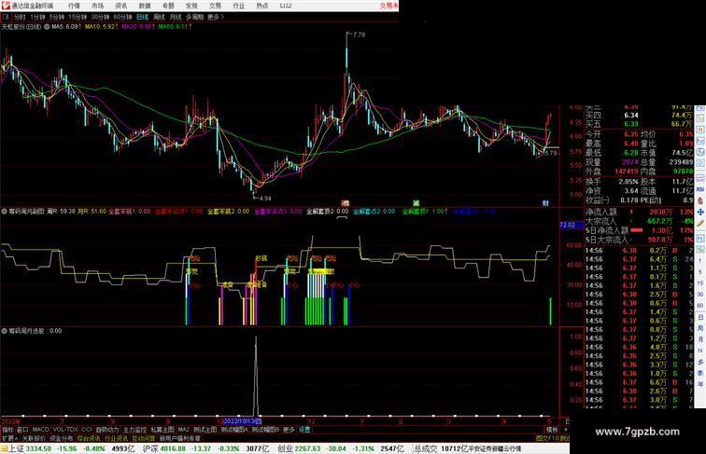Click the 上证 index in status bar
Image resolution: width=706 pixels, height=454 pixels.
point(16,448)
